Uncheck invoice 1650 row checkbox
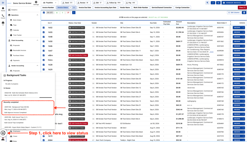Image resolution: width=247 pixels, height=142 pixels. [44, 42]
